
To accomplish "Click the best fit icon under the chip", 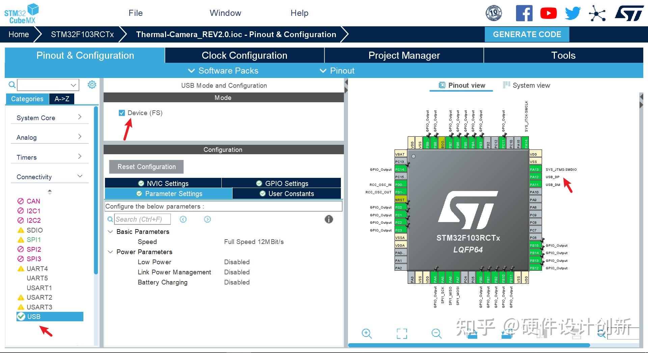I will [x=401, y=333].
